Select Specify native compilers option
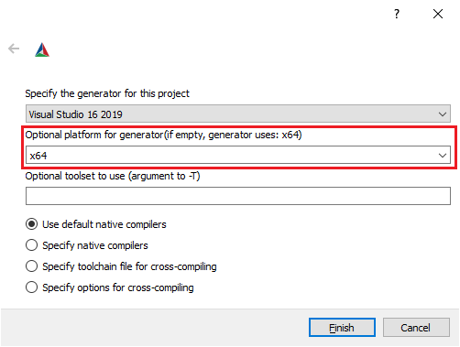The height and width of the screenshot is (347, 460). (31, 245)
